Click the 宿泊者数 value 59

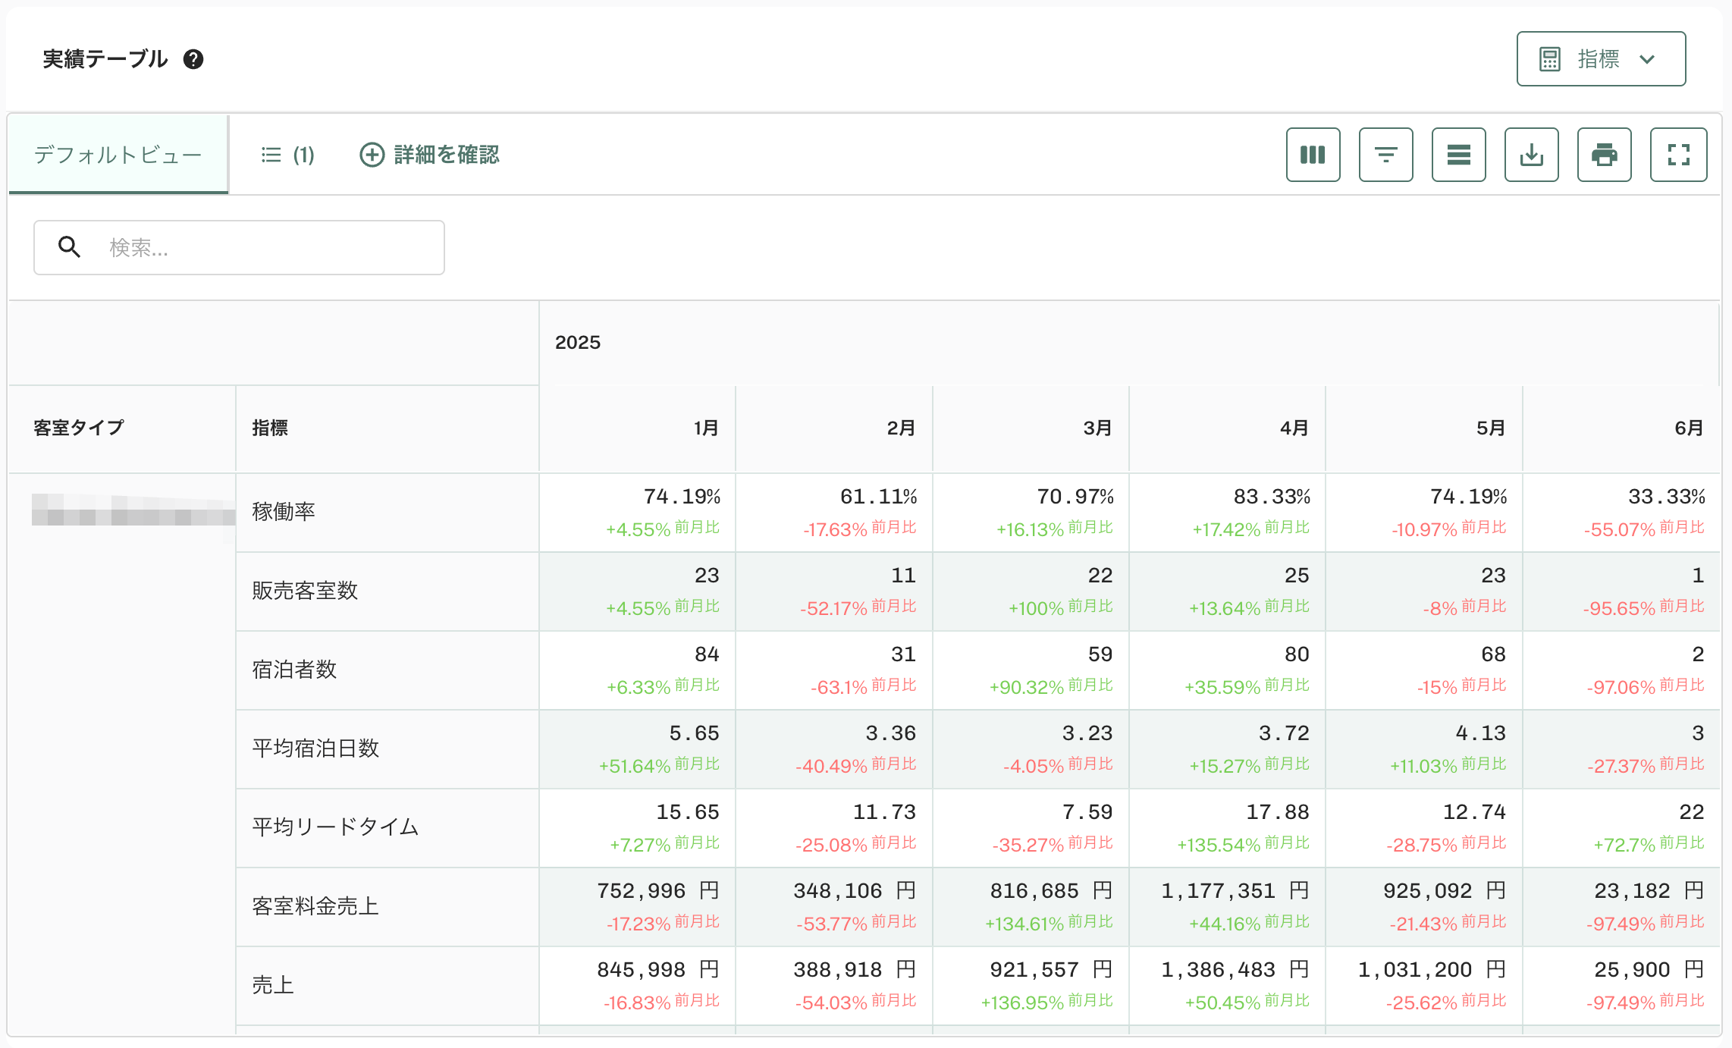(1100, 654)
